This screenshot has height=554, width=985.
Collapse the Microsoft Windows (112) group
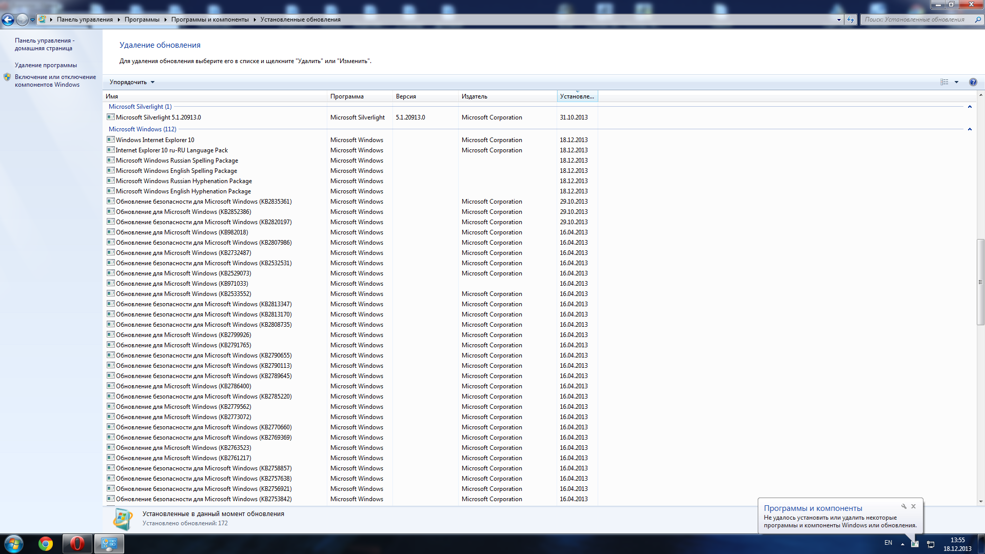coord(970,129)
